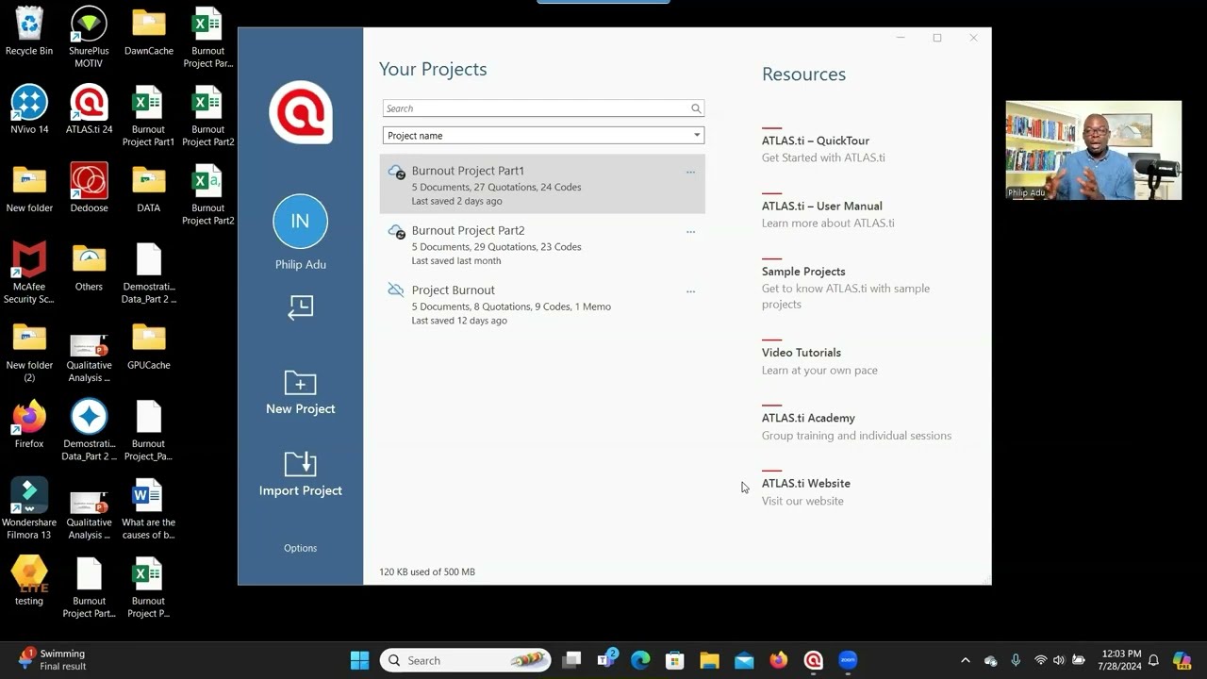The image size is (1207, 679).
Task: Click the microphone icon in the system tray
Action: 1016,660
